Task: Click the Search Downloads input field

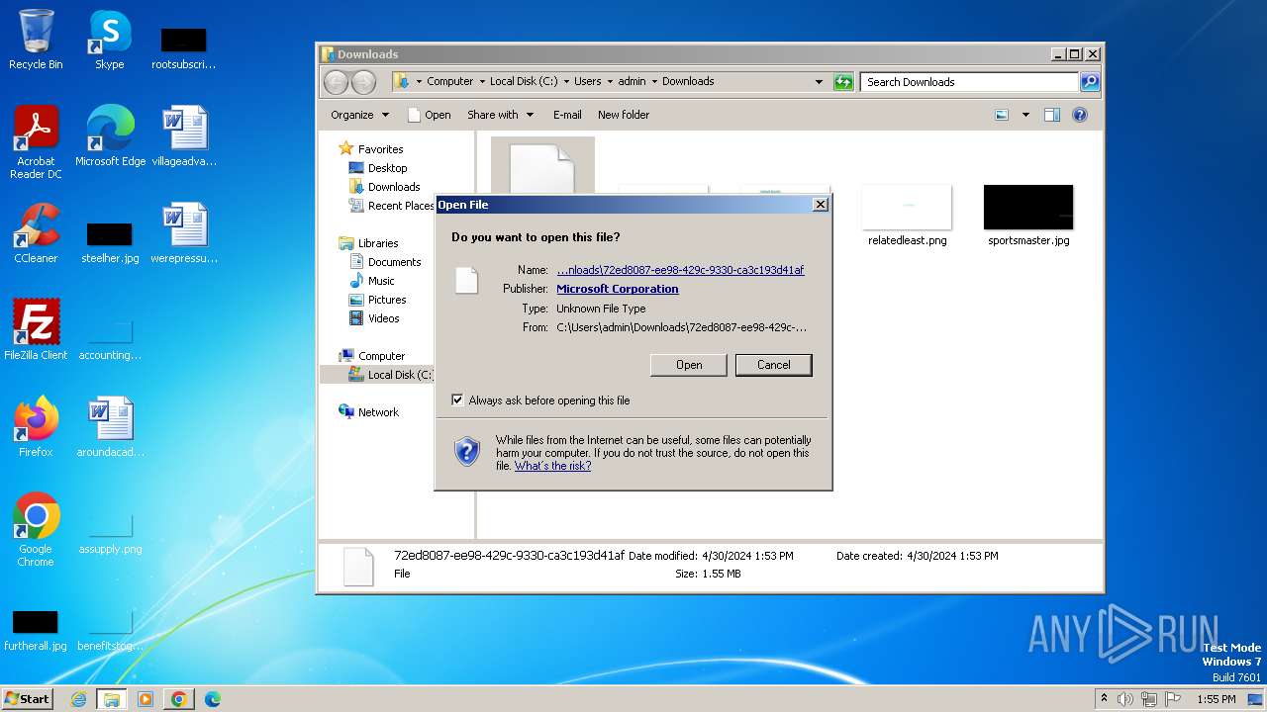Action: point(969,82)
